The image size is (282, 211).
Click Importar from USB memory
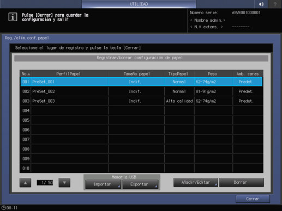point(103,184)
